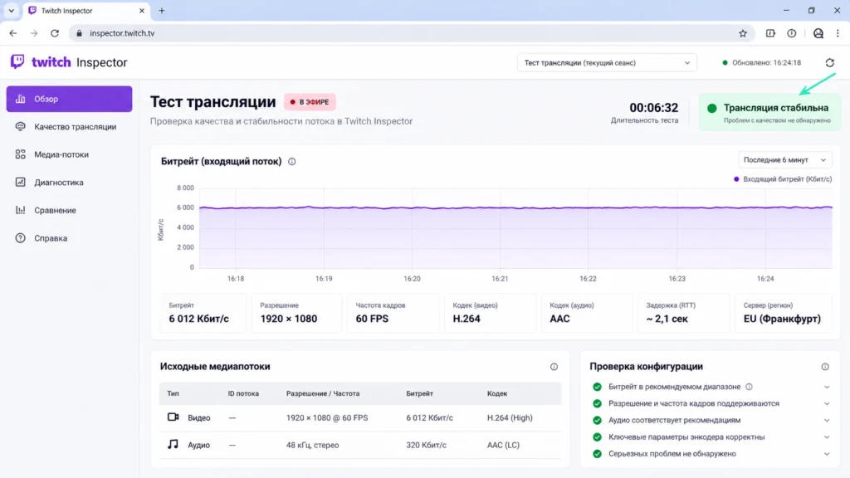
Task: Open a new browser tab with plus
Action: (x=162, y=10)
